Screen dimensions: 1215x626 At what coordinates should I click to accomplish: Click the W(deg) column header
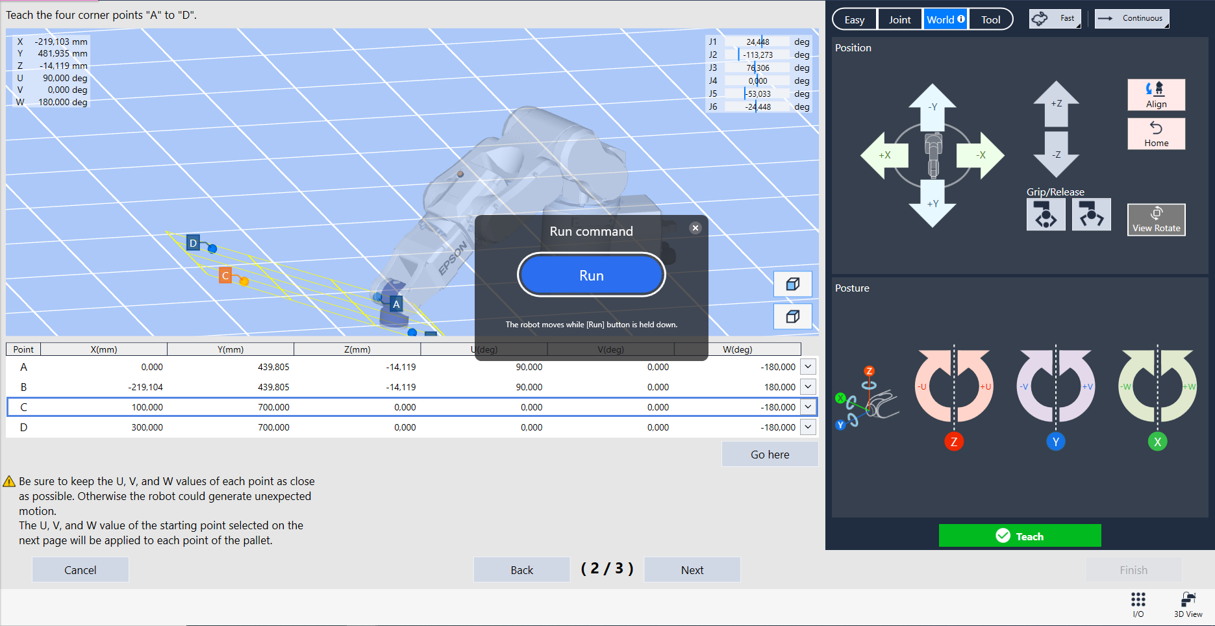click(738, 349)
